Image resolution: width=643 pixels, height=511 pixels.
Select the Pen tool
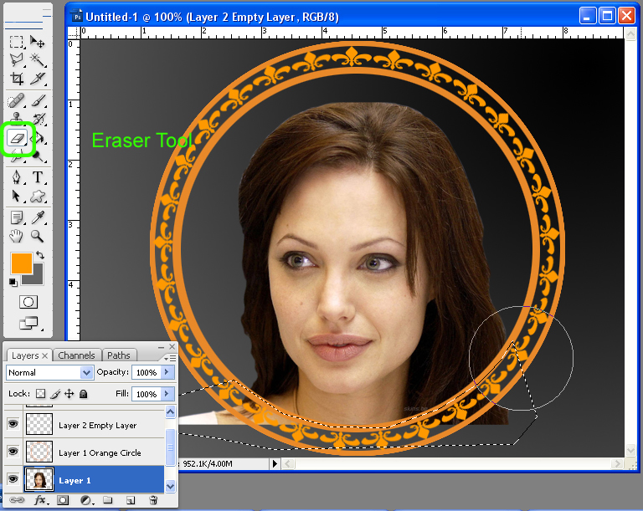(17, 177)
